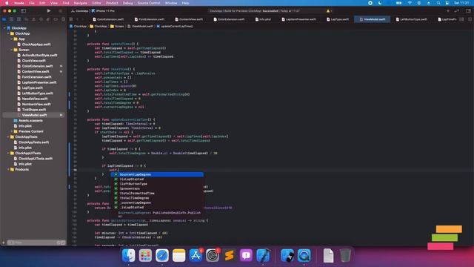Open the Source Control navigator icon

tap(12, 19)
